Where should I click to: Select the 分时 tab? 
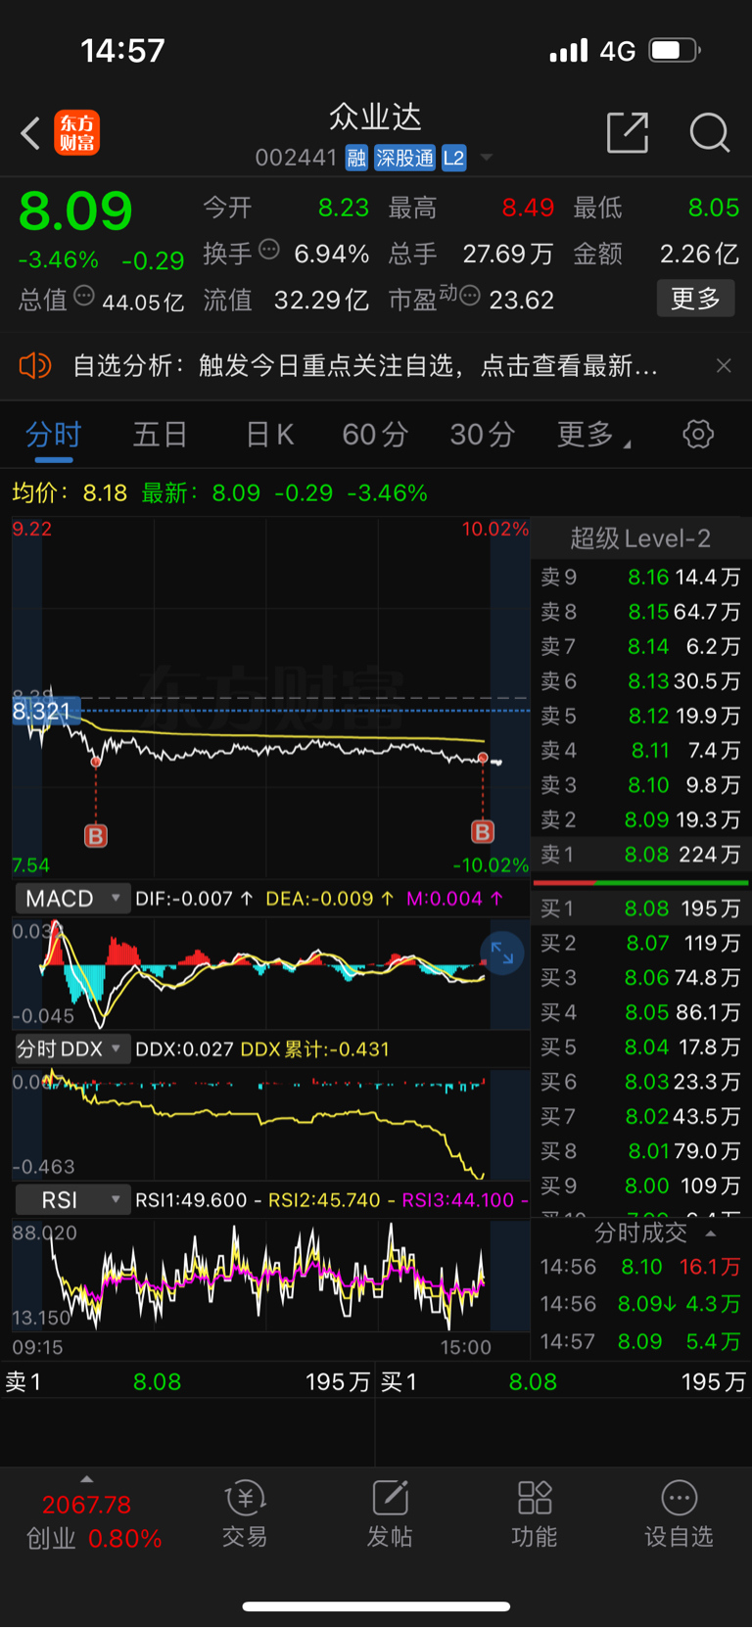pyautogui.click(x=53, y=435)
